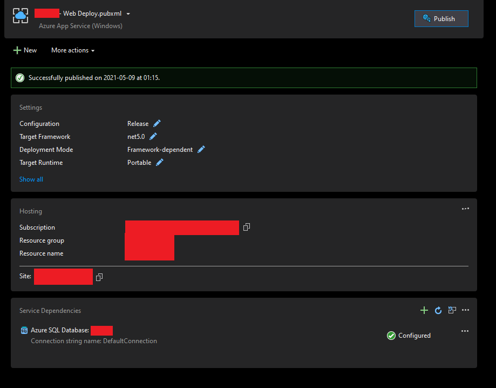
Task: Add a new service dependency with the plus icon
Action: pos(424,310)
